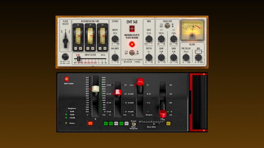Viewport: 264px width, 148px height.
Task: Click the Mod Rate knob
Action: click(149, 39)
